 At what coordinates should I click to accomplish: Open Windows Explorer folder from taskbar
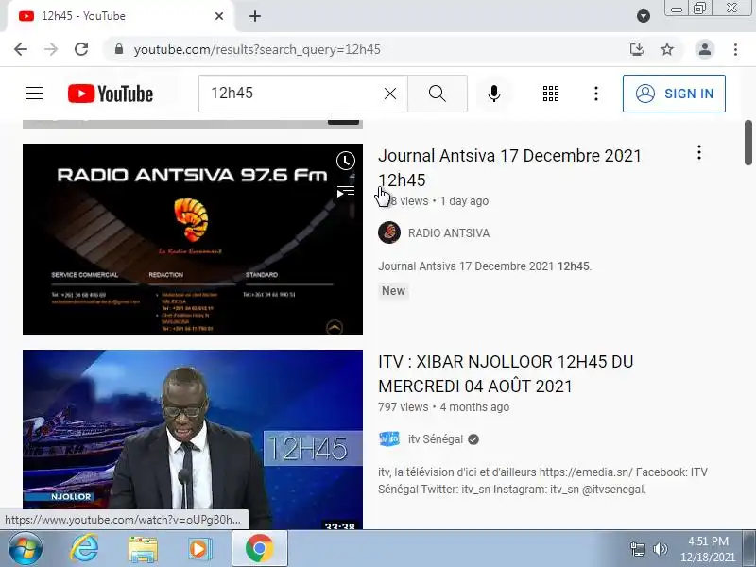point(143,549)
